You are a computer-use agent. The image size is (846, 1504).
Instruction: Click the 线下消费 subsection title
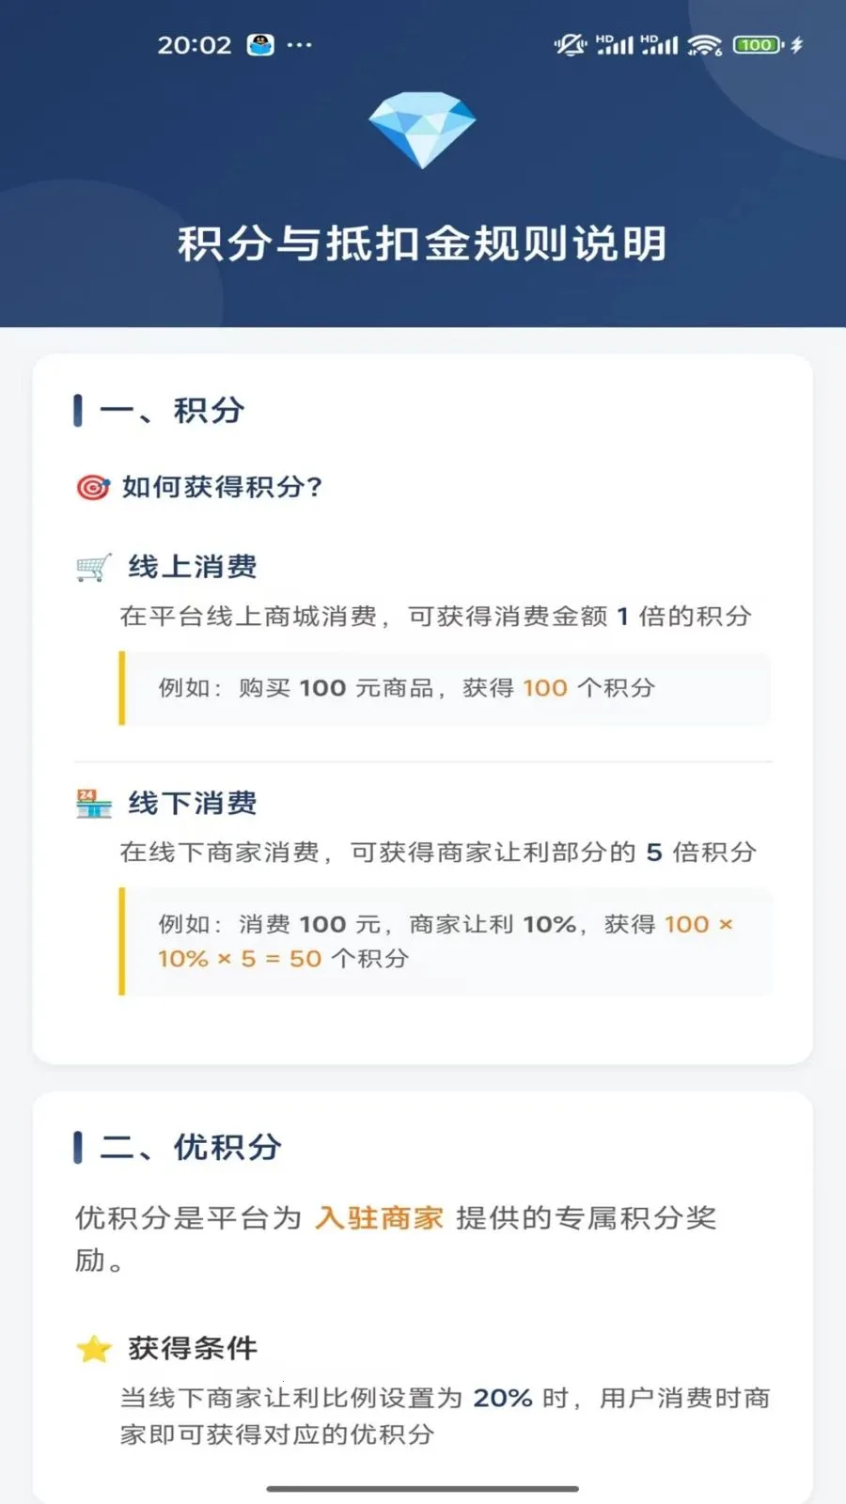click(x=193, y=804)
